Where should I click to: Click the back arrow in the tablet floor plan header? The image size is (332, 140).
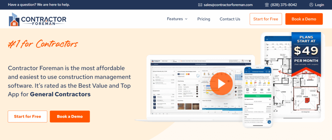click(267, 39)
